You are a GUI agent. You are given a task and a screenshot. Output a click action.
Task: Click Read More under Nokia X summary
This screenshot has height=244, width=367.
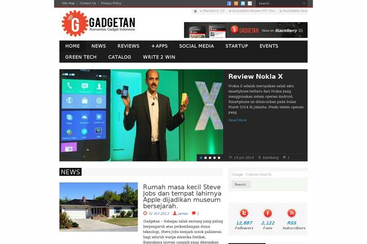point(237,120)
